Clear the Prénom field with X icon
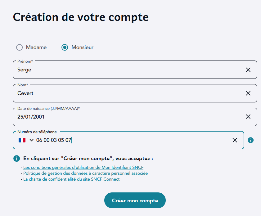Image resolution: width=261 pixels, height=216 pixels. click(248, 70)
